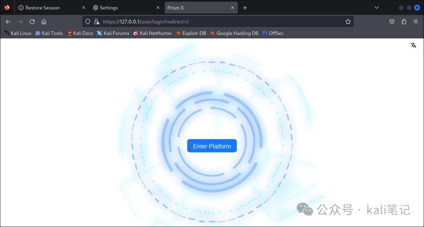Open the Kali Tools bookmark
This screenshot has height=227, width=424.
[x=49, y=33]
